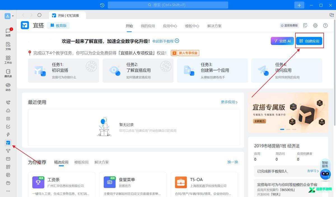
Task: Click the plus button in title bar
Action: (299, 5)
